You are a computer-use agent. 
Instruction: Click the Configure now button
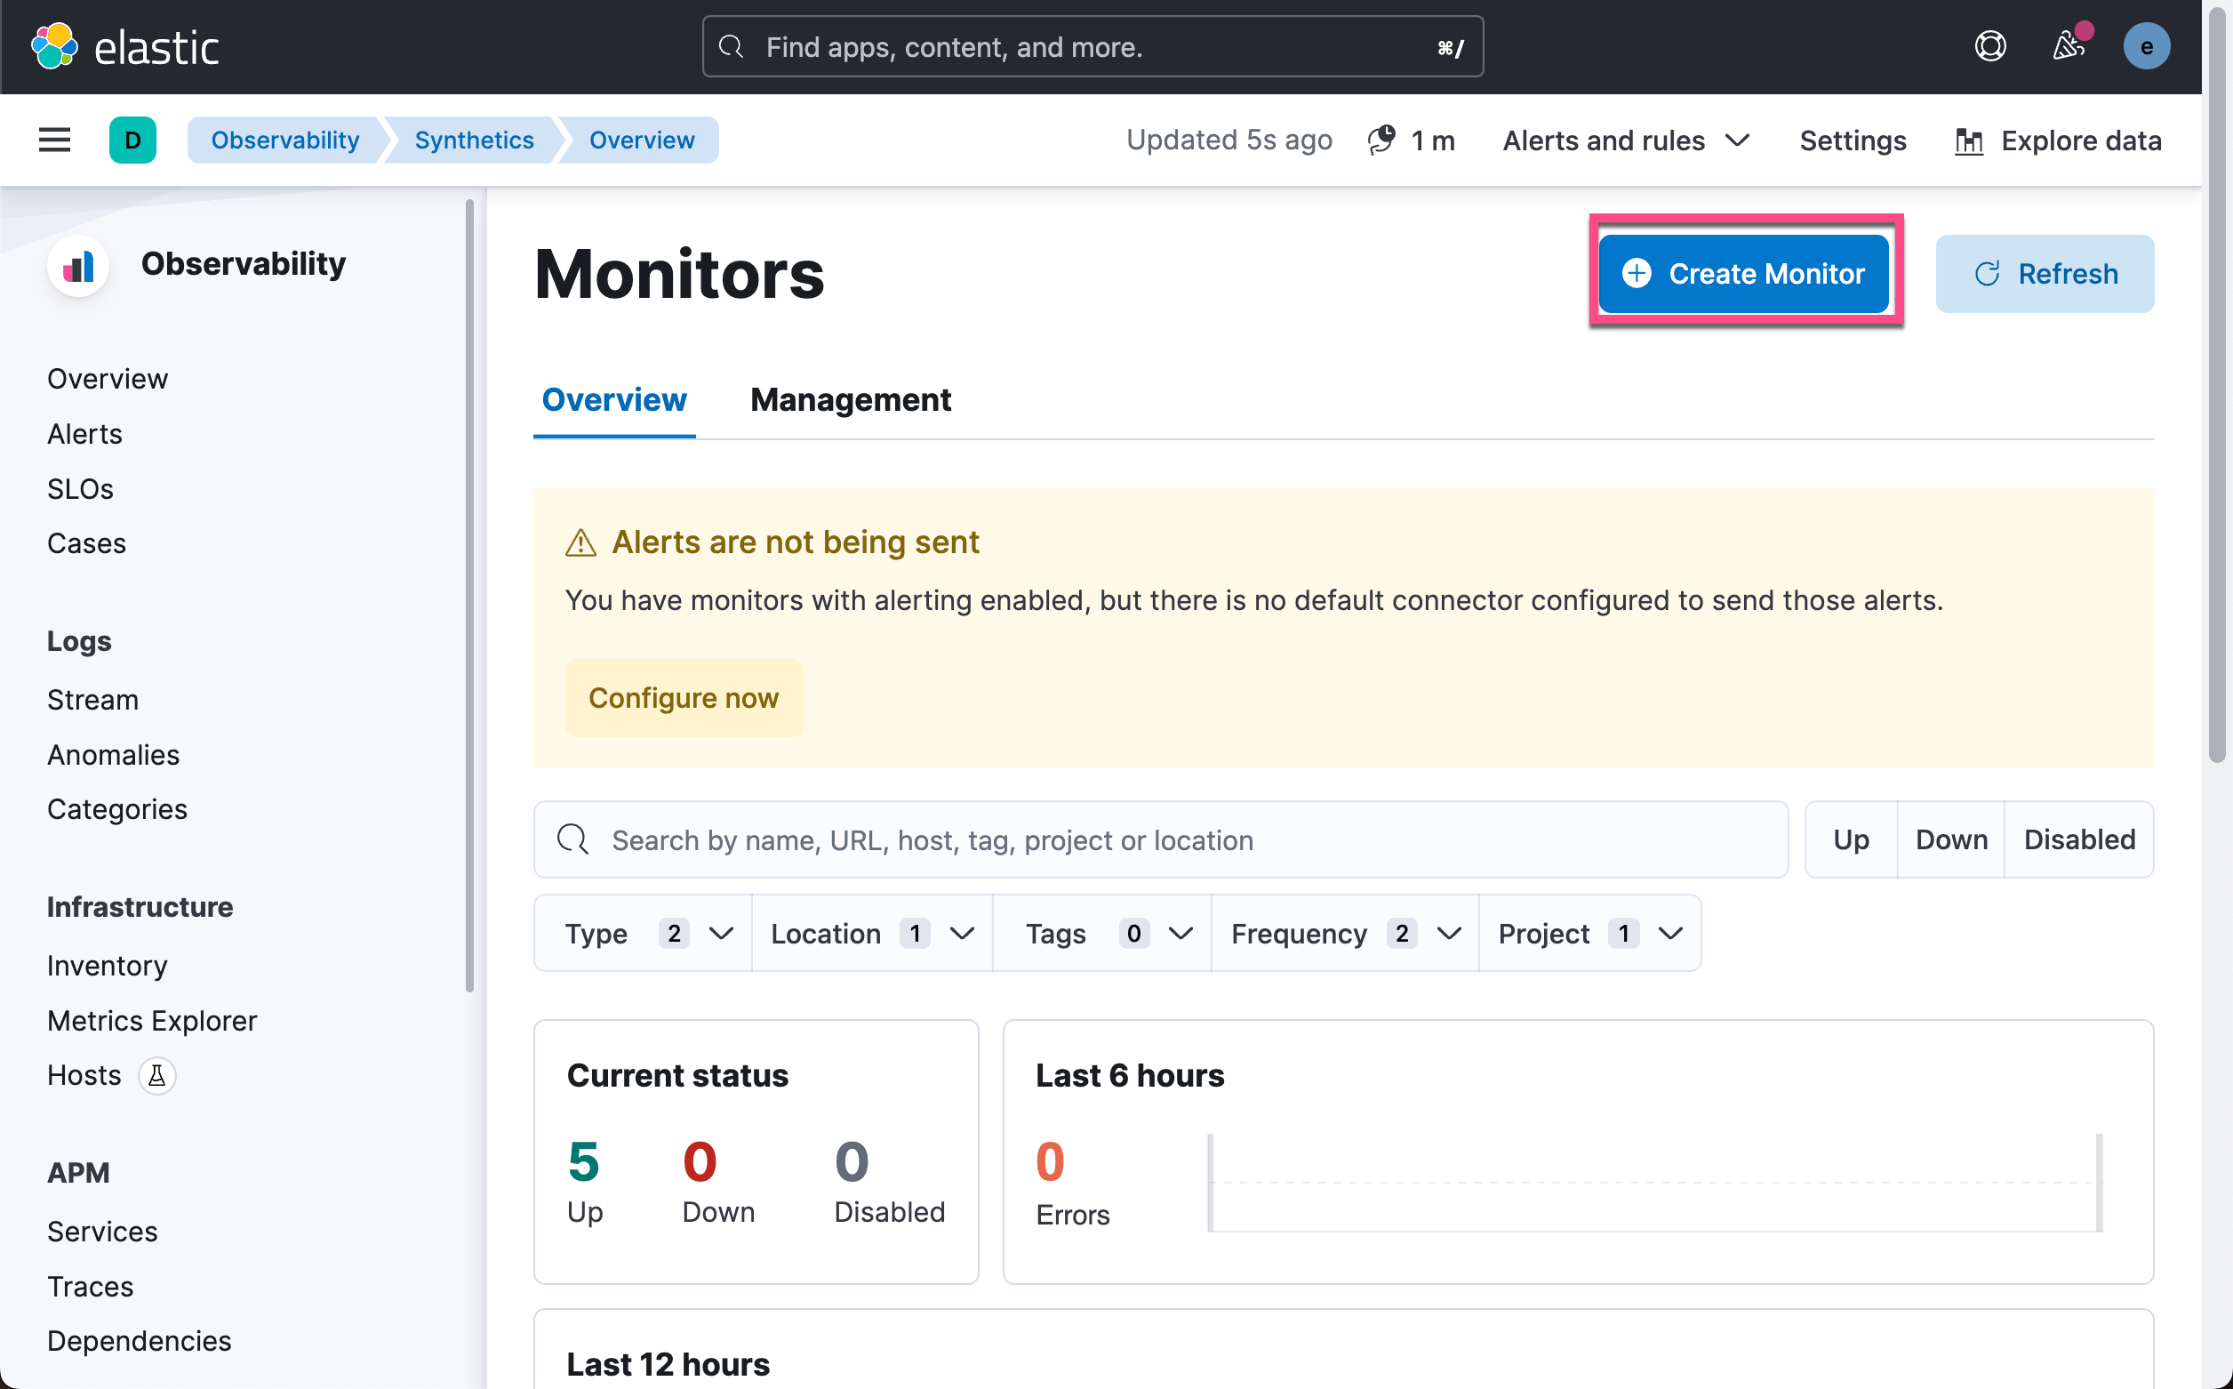(x=684, y=698)
